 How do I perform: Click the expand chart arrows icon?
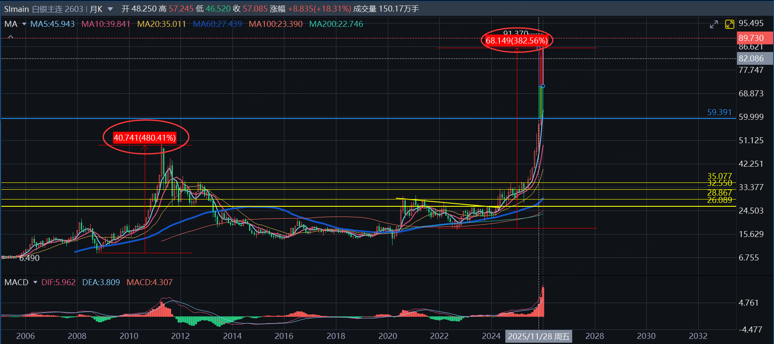tap(714, 24)
